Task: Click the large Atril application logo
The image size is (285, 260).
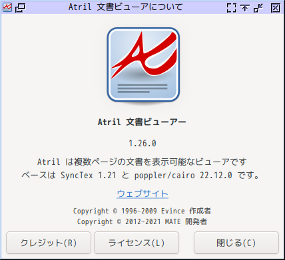Action: (x=143, y=65)
